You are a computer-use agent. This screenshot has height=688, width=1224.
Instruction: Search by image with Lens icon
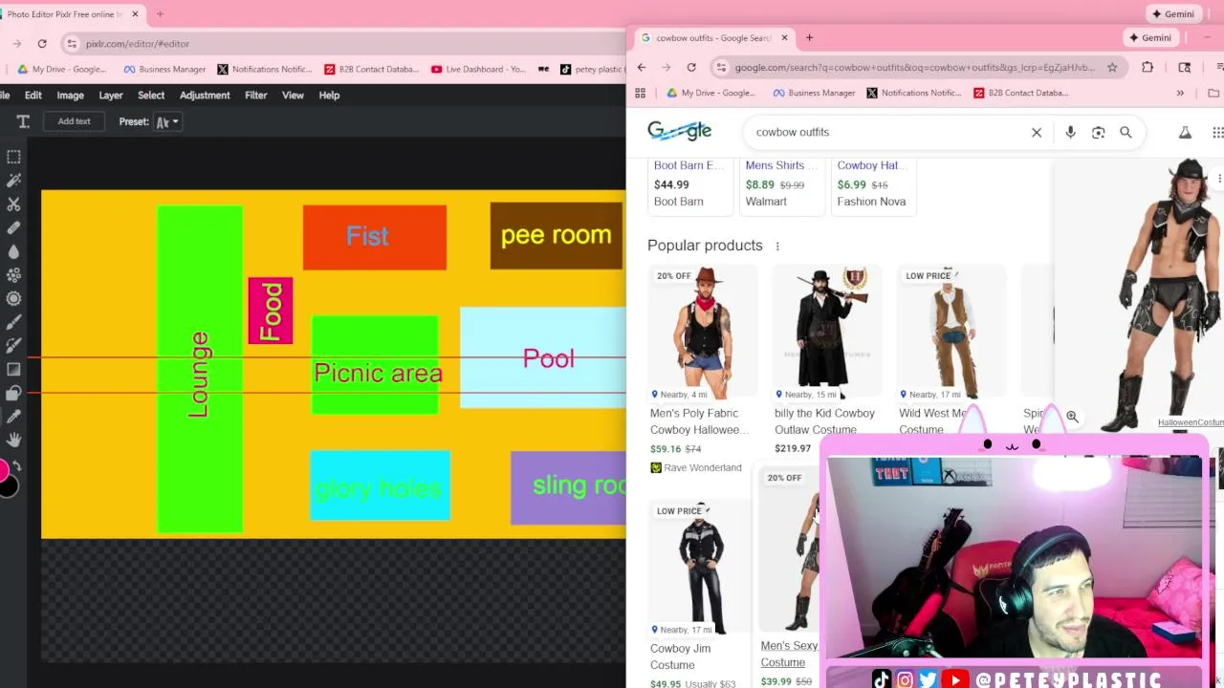pos(1098,132)
